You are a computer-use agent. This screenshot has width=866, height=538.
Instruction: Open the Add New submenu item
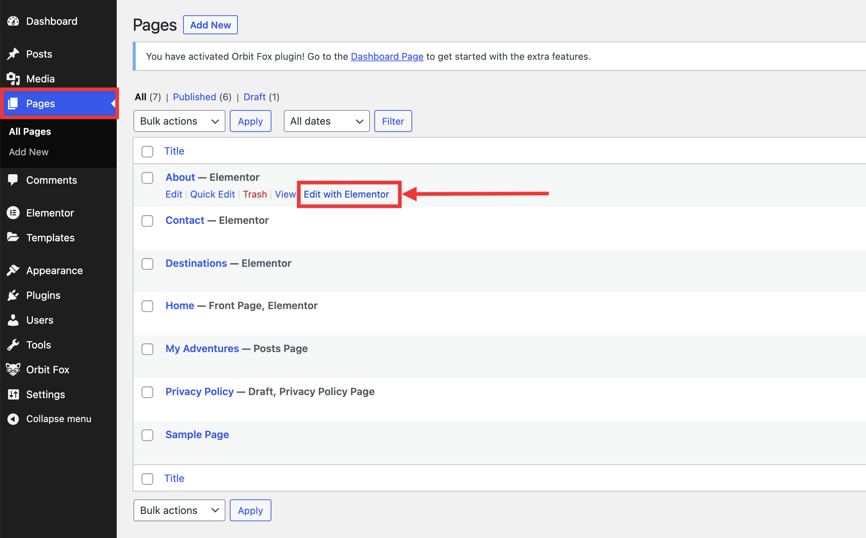(28, 152)
